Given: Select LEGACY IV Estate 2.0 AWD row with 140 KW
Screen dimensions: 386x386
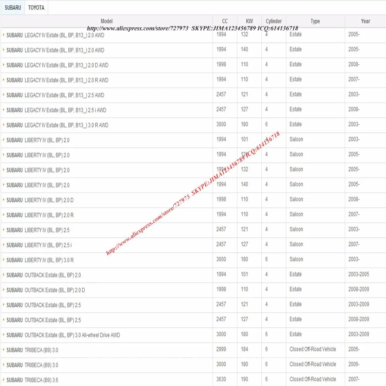Looking at the screenshot, I should pyautogui.click(x=55, y=50).
